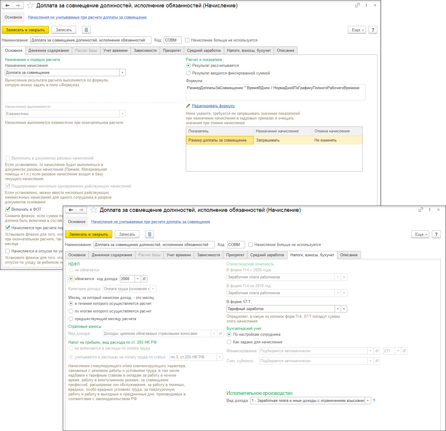Expand Категория дохода dropdown arrow

153,289
